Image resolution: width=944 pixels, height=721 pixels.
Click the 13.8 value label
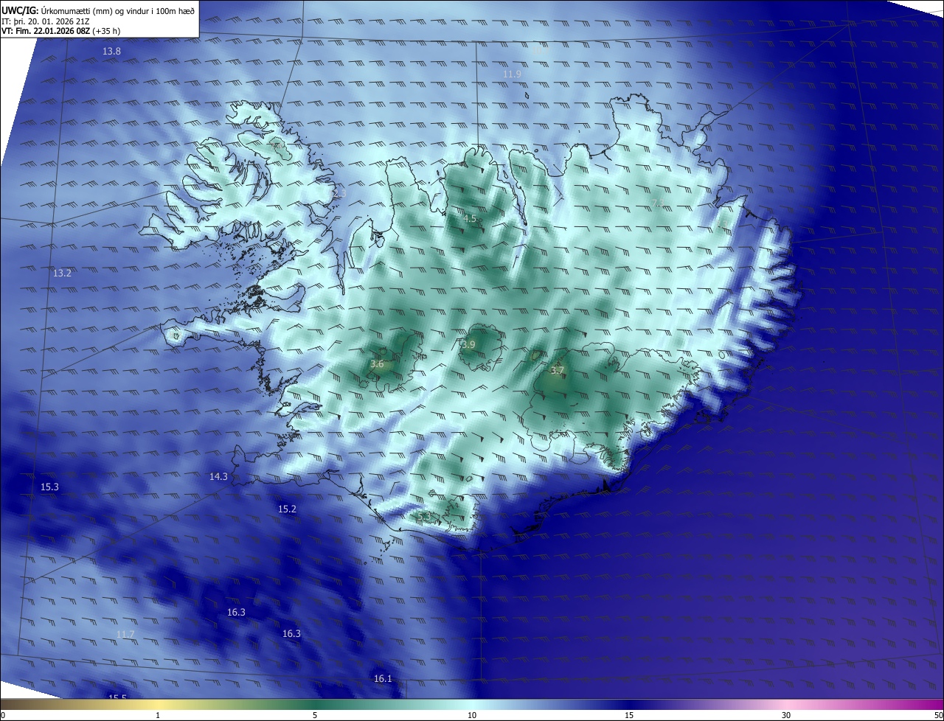tap(111, 52)
